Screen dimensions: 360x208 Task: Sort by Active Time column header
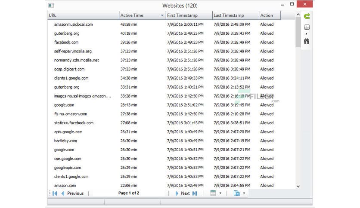[143, 15]
